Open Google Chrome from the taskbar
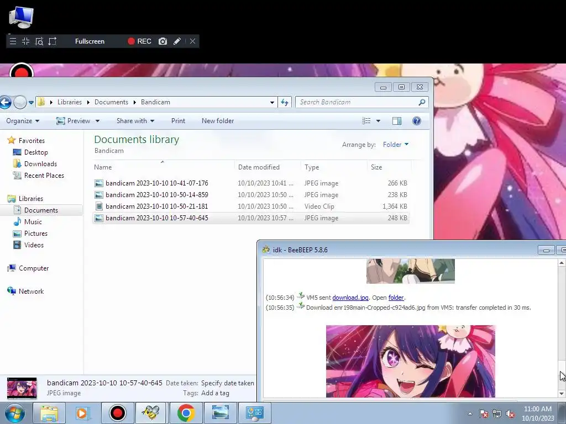This screenshot has height=424, width=566. (x=186, y=413)
